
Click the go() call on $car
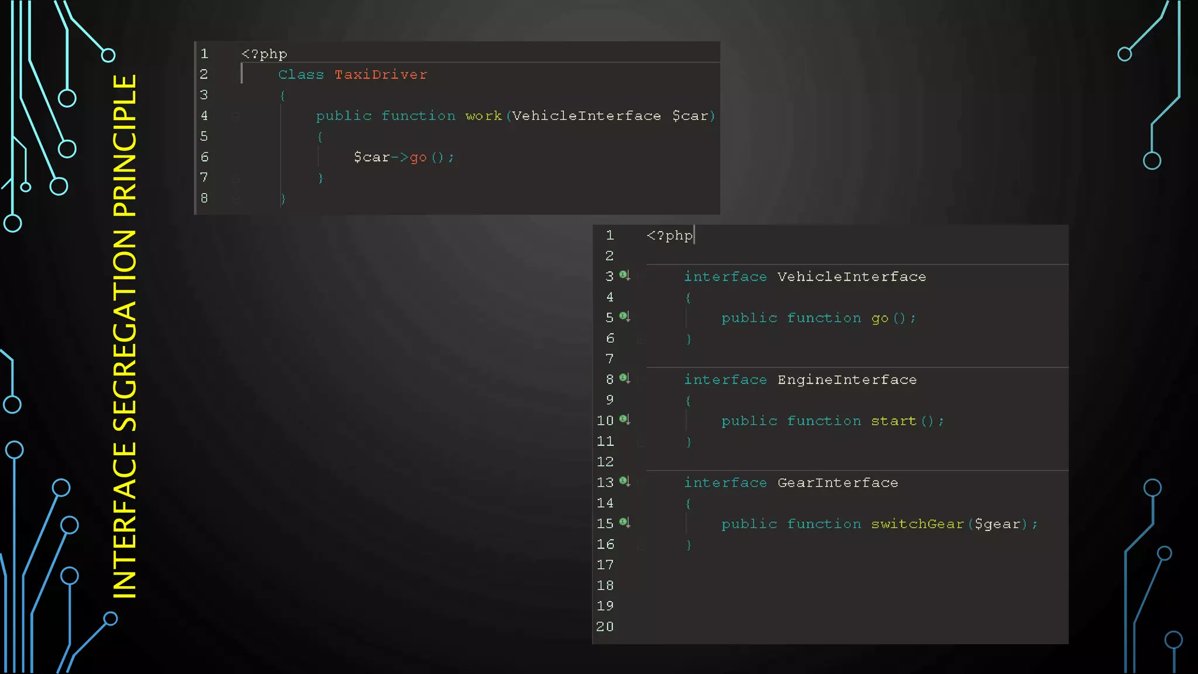418,157
